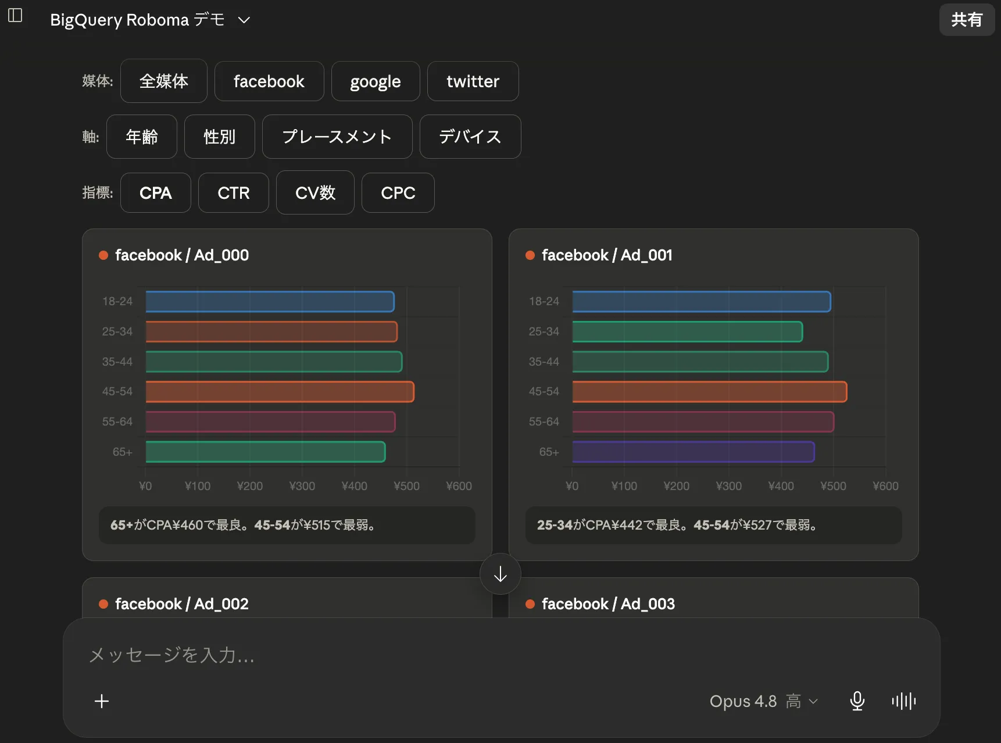1001x743 pixels.
Task: Click the 媒体: filter row label
Action: tap(98, 81)
